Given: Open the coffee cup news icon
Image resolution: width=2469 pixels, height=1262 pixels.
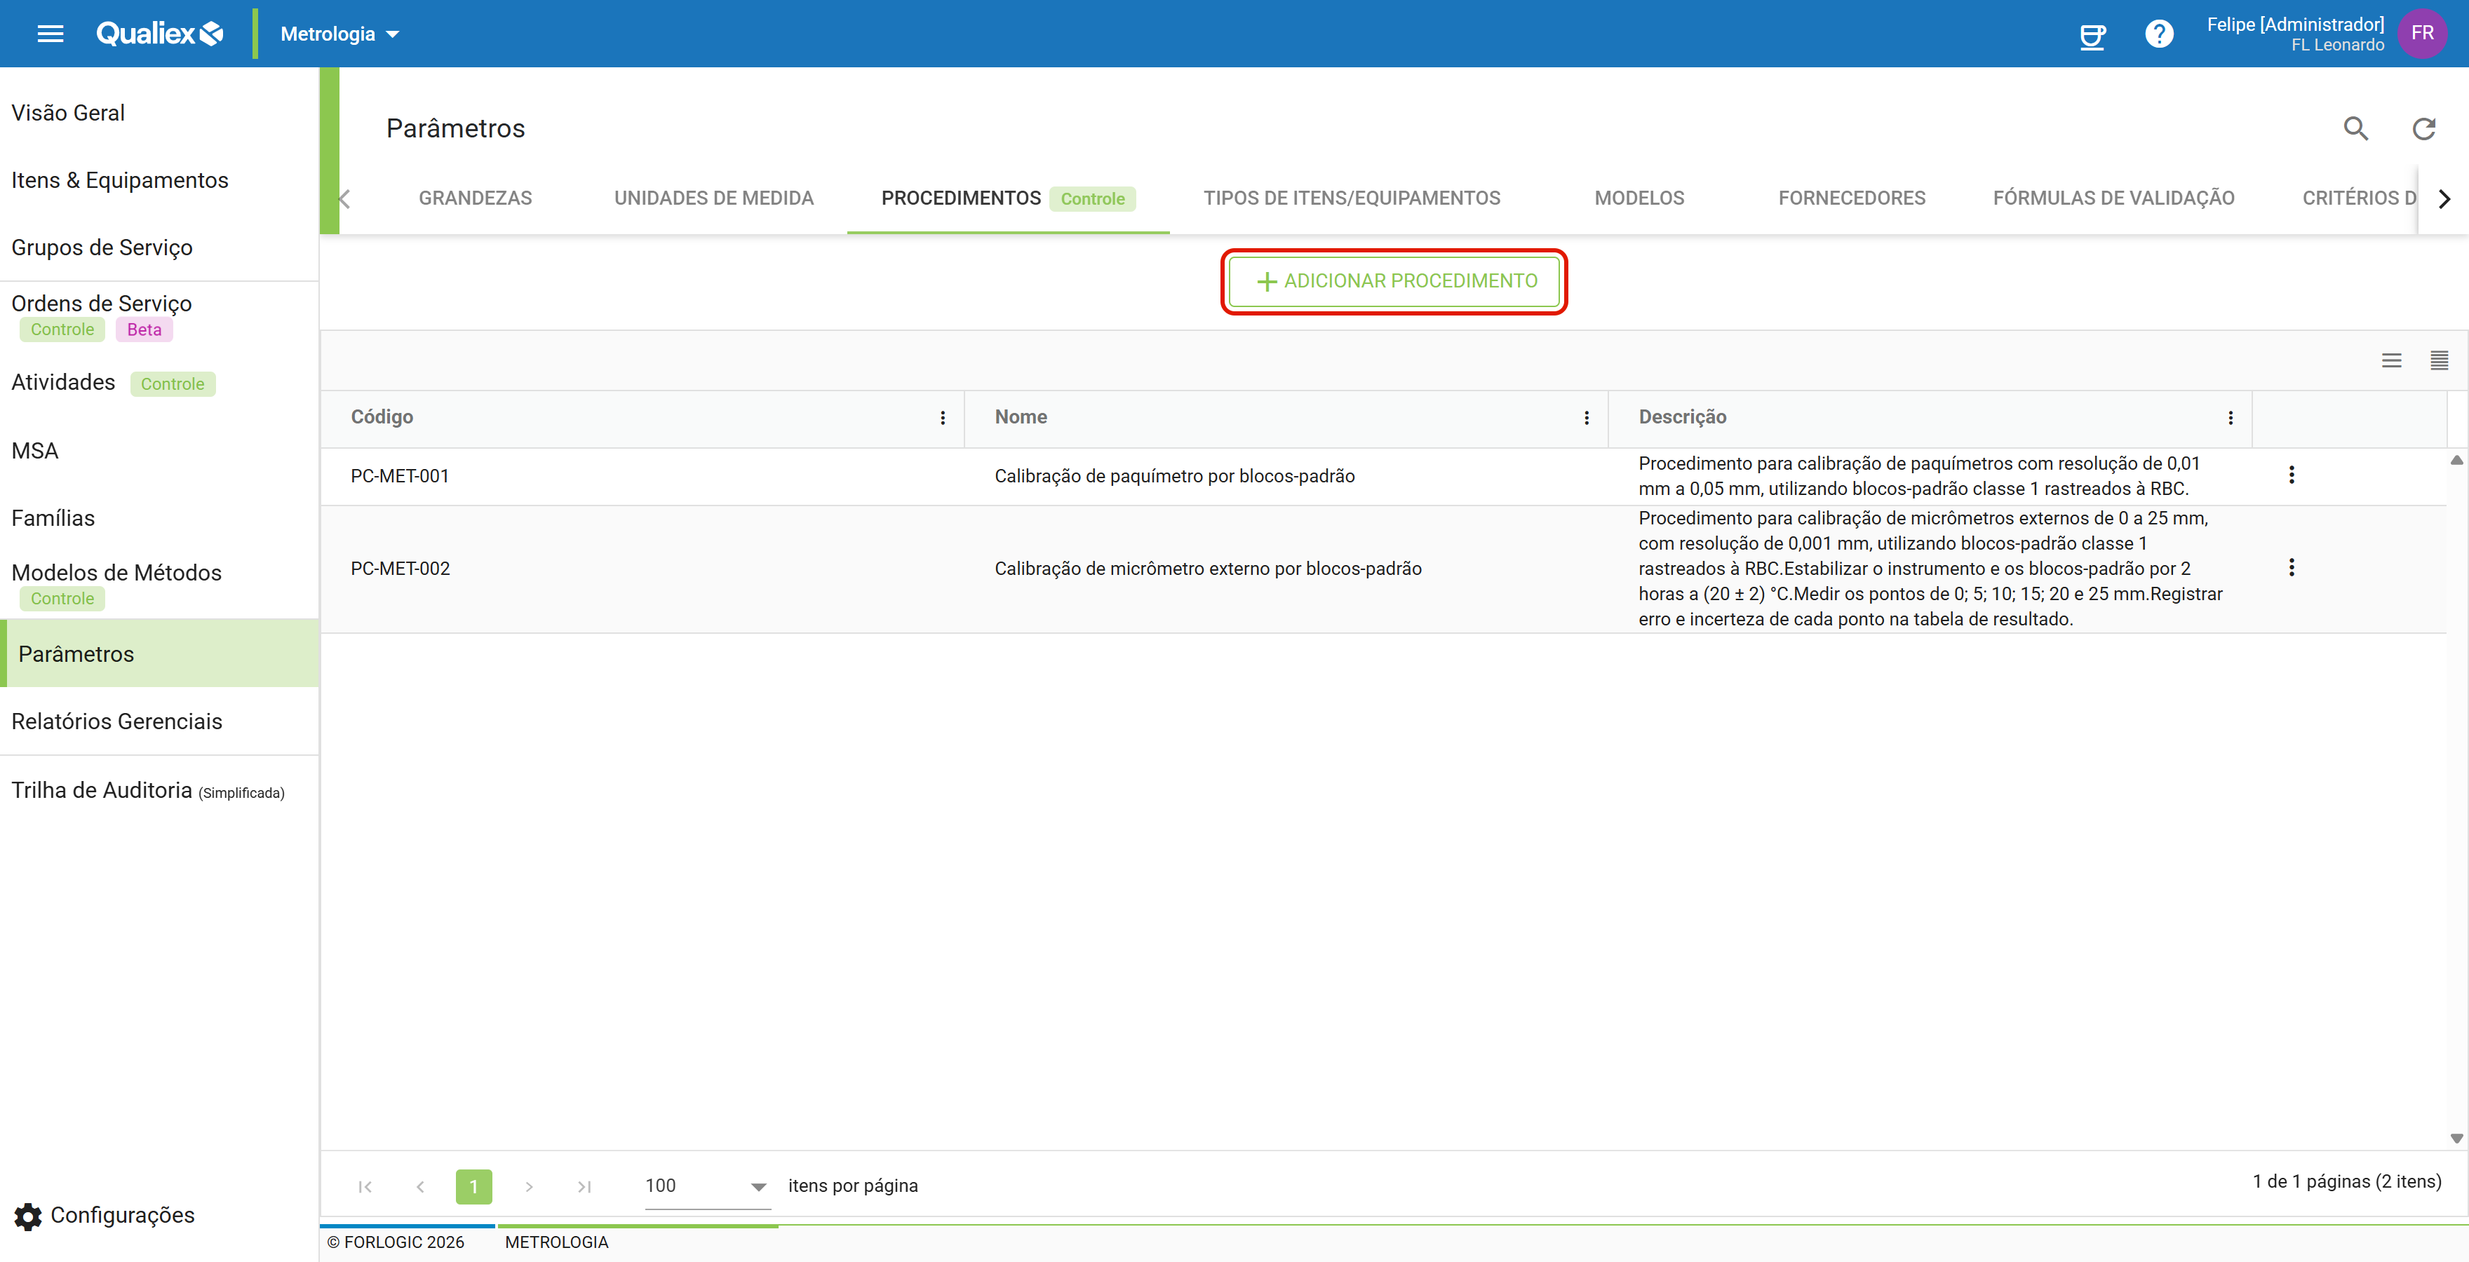Looking at the screenshot, I should (x=2092, y=36).
